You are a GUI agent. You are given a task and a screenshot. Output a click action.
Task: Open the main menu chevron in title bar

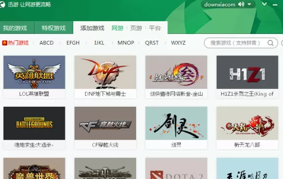[264, 4]
